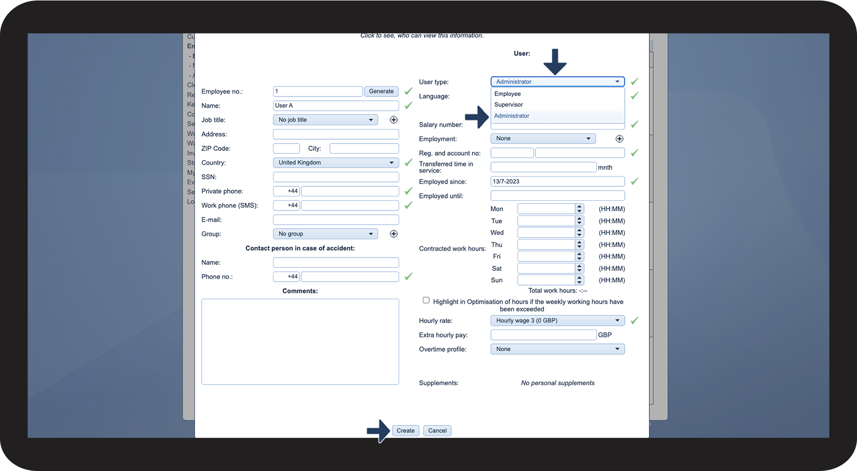This screenshot has height=471, width=857.
Task: Select Employee from user type list
Action: pos(507,94)
